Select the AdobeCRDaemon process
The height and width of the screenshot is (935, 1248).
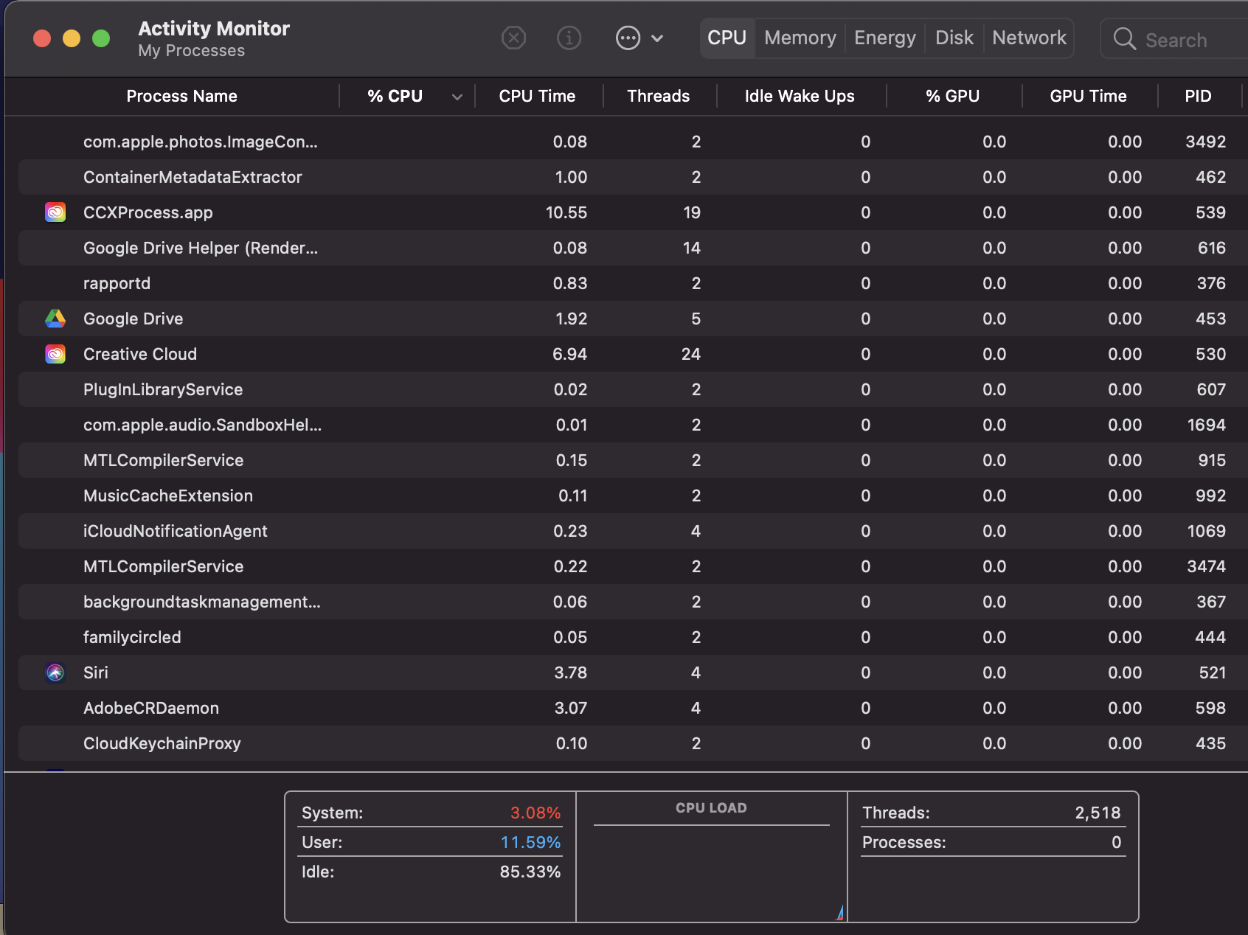coord(151,708)
